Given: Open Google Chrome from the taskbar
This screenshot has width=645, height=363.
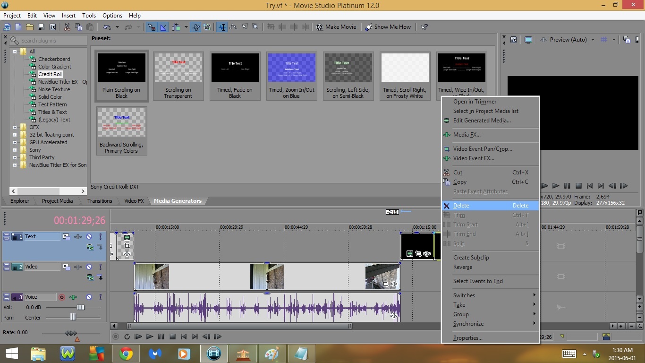Looking at the screenshot, I should tap(126, 354).
